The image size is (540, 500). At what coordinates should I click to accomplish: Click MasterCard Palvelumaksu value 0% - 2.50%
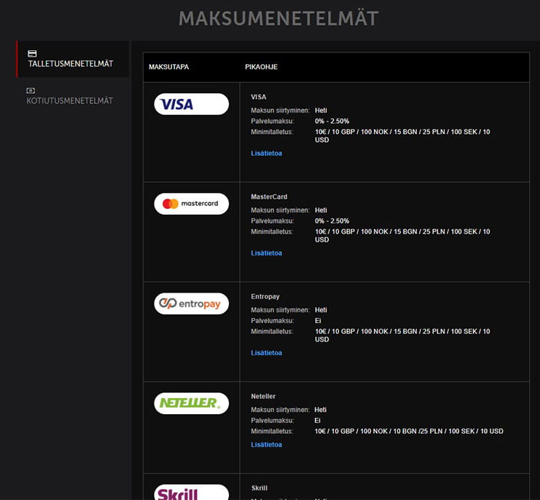coord(332,221)
